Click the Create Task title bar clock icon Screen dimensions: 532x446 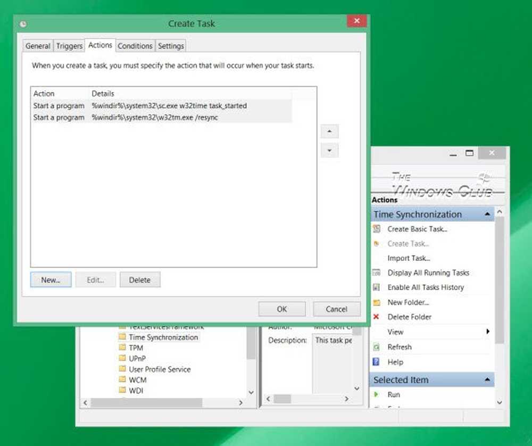[23, 24]
